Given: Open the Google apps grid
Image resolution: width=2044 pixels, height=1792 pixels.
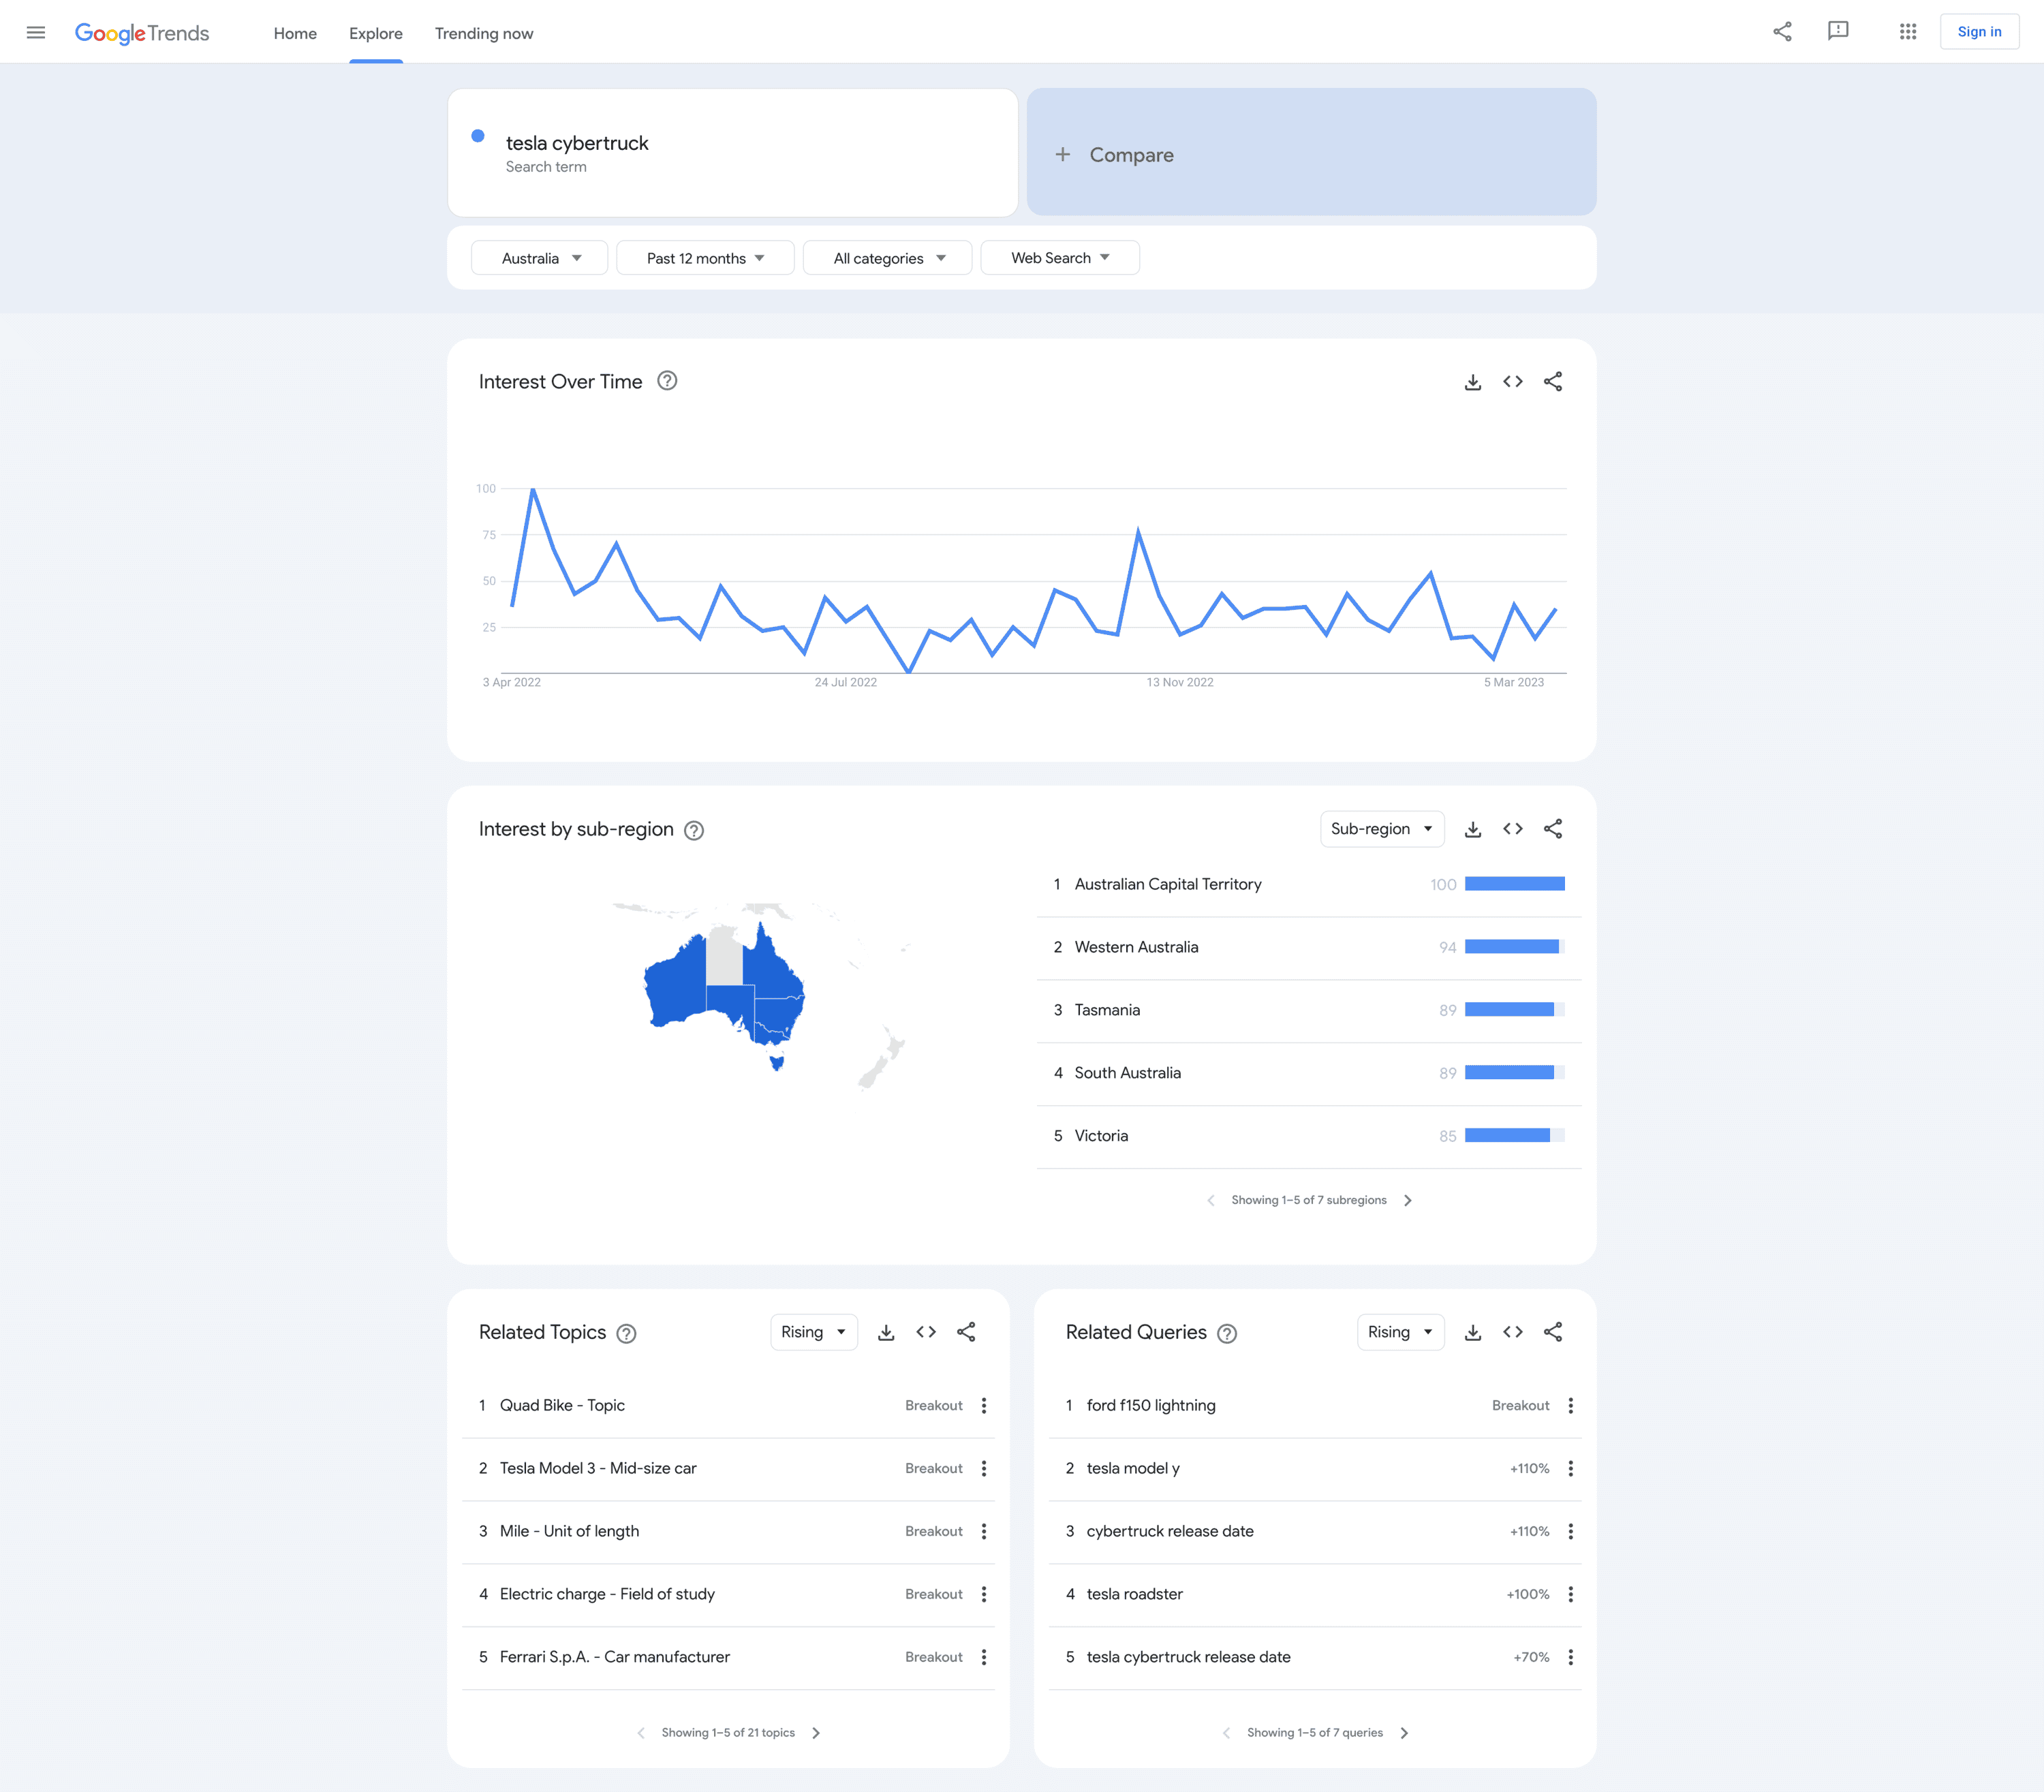Looking at the screenshot, I should tap(1908, 32).
